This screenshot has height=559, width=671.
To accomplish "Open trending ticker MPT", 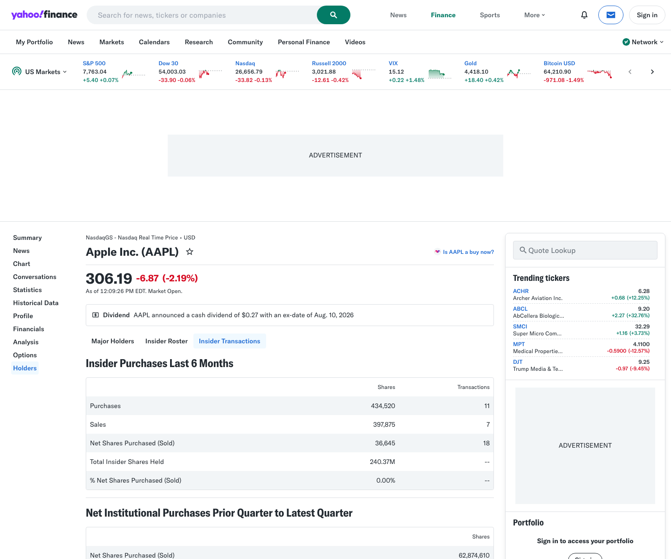I will pos(519,344).
